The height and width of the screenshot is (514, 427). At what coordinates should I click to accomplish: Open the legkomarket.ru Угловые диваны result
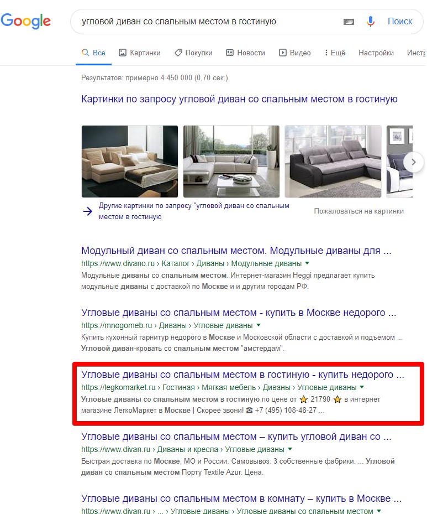click(243, 375)
